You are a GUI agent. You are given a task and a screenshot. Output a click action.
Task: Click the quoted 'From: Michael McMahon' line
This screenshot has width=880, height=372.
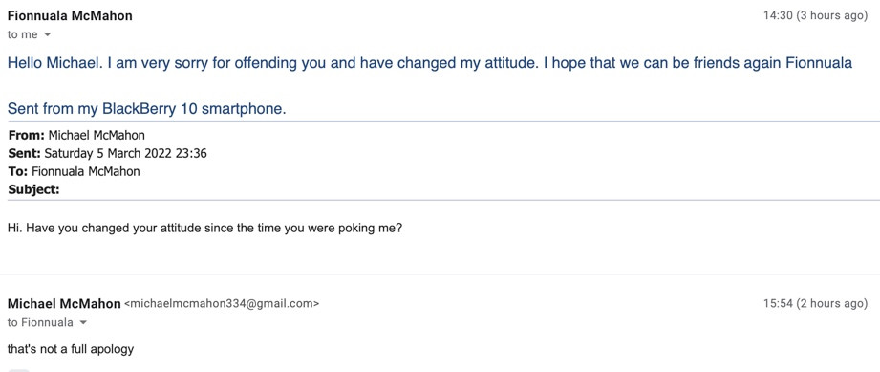pyautogui.click(x=76, y=135)
